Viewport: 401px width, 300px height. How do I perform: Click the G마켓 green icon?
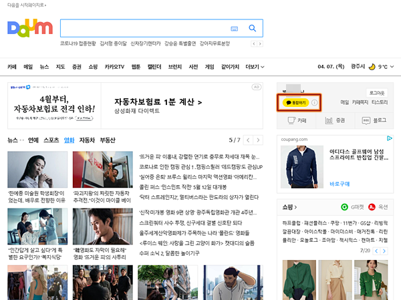coord(344,207)
